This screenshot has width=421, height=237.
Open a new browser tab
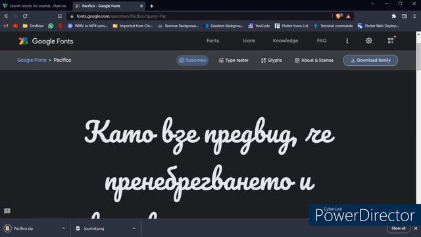click(x=152, y=6)
